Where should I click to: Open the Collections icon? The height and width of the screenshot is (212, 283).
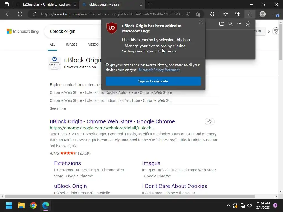pos(238,14)
